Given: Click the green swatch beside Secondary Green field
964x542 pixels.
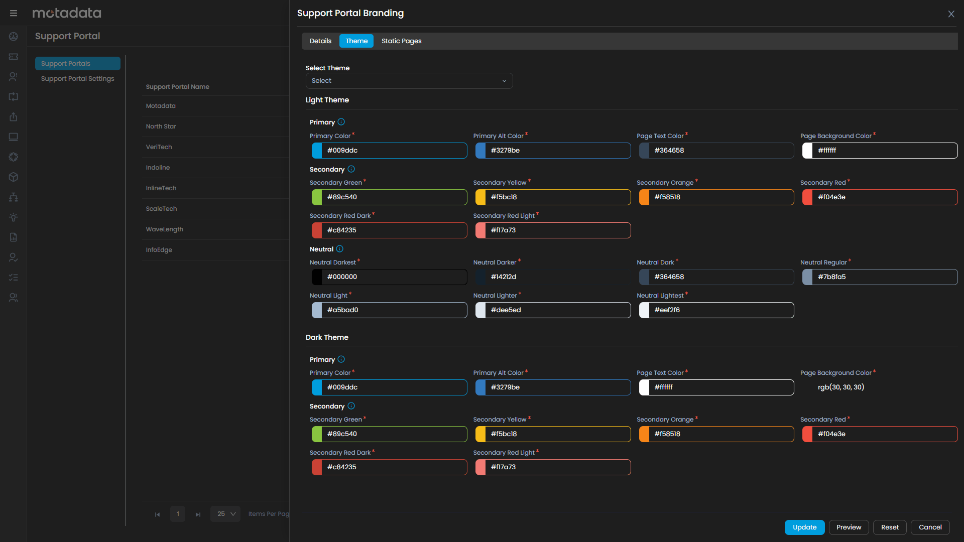Looking at the screenshot, I should (317, 197).
